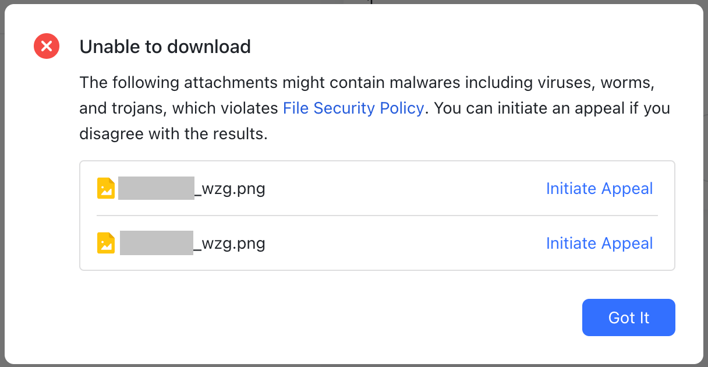
Task: Click Initiate Appeal for the second attachment
Action: click(x=599, y=243)
